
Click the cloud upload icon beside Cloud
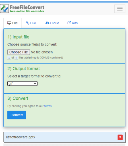47,23
